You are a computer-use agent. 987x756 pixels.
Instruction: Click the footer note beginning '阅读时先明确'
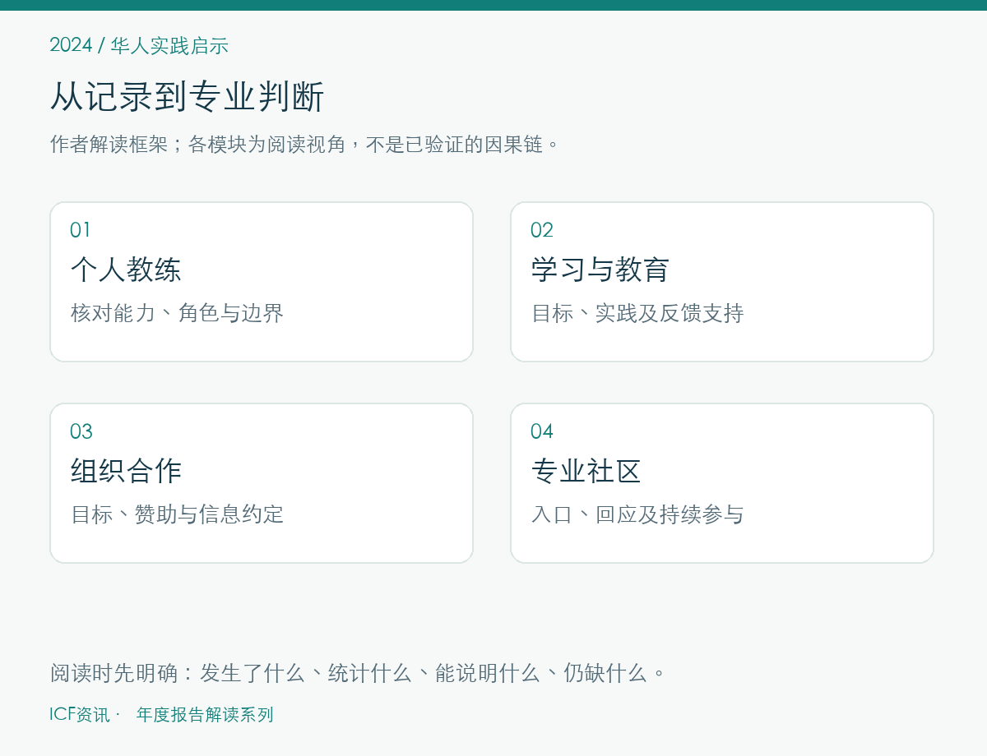click(x=358, y=673)
